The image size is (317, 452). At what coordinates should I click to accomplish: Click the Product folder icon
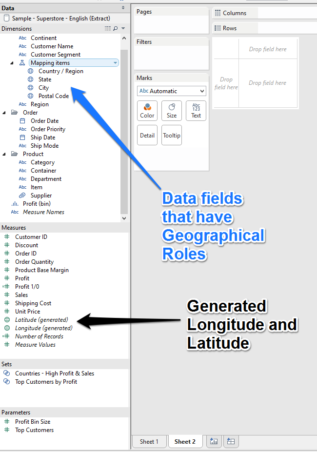tap(15, 154)
